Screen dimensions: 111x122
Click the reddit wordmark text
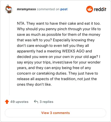point(100,9)
